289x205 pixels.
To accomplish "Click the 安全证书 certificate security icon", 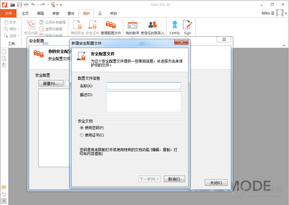I will 92,25.
